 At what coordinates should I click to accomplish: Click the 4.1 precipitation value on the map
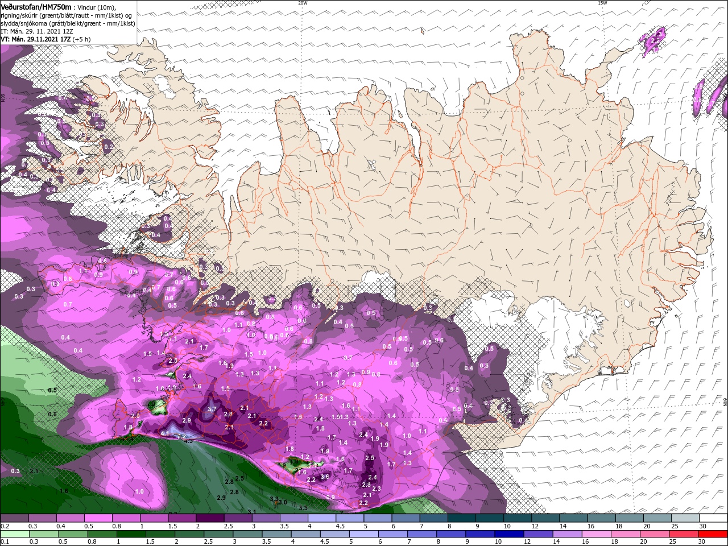coord(166,433)
